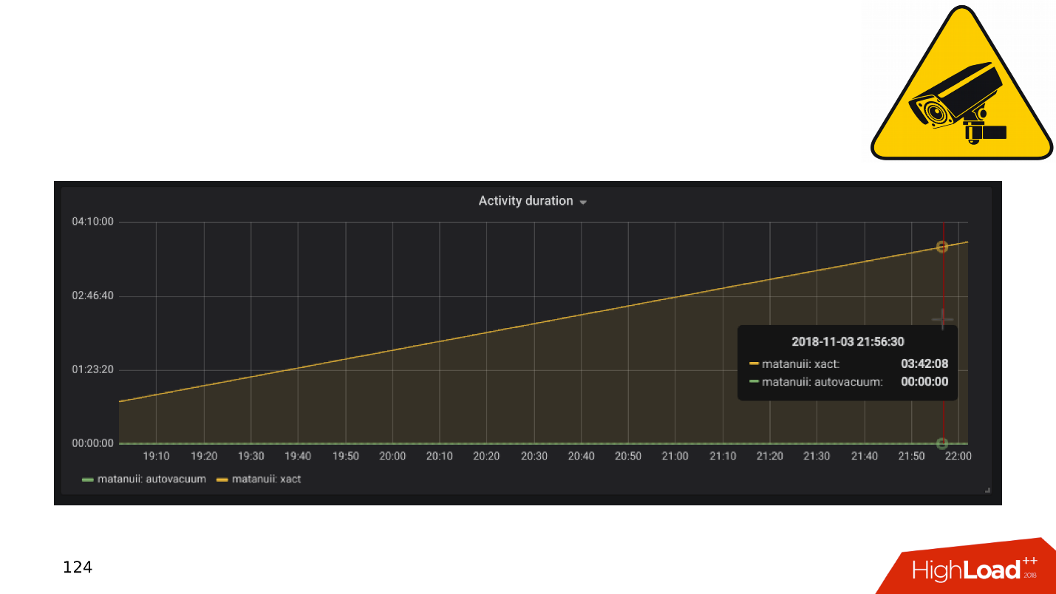Click the panel's corner resize handle
1056x594 pixels.
coord(987,490)
